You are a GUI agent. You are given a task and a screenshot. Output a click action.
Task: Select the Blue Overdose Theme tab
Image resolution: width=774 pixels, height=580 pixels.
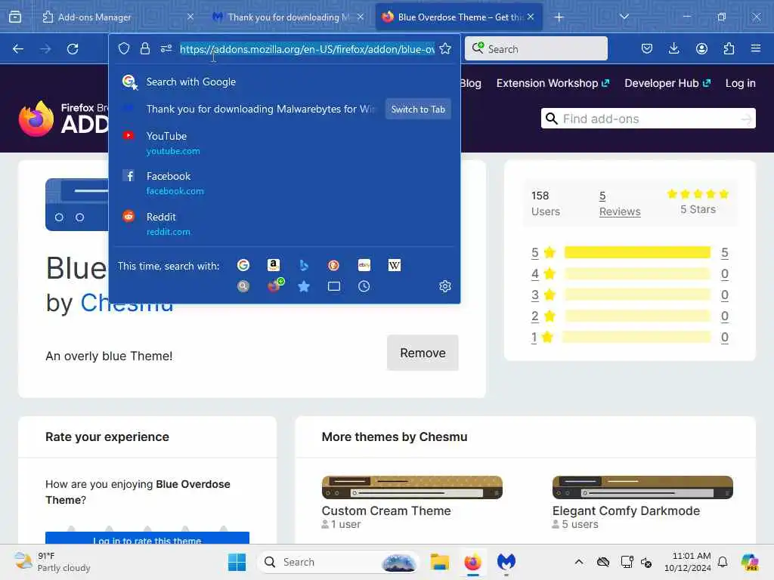[459, 17]
